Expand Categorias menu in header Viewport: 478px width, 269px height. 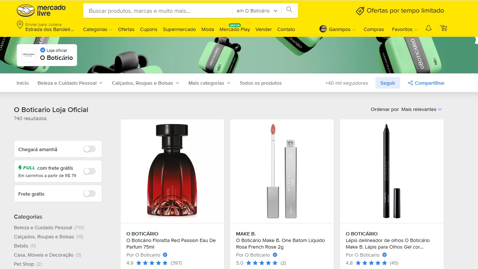(x=97, y=29)
